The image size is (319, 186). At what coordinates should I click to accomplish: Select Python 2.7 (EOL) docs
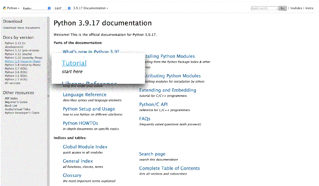pyautogui.click(x=16, y=79)
